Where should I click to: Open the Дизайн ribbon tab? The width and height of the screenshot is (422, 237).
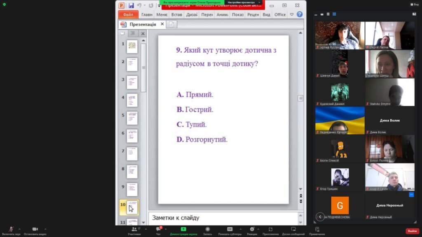(x=192, y=14)
